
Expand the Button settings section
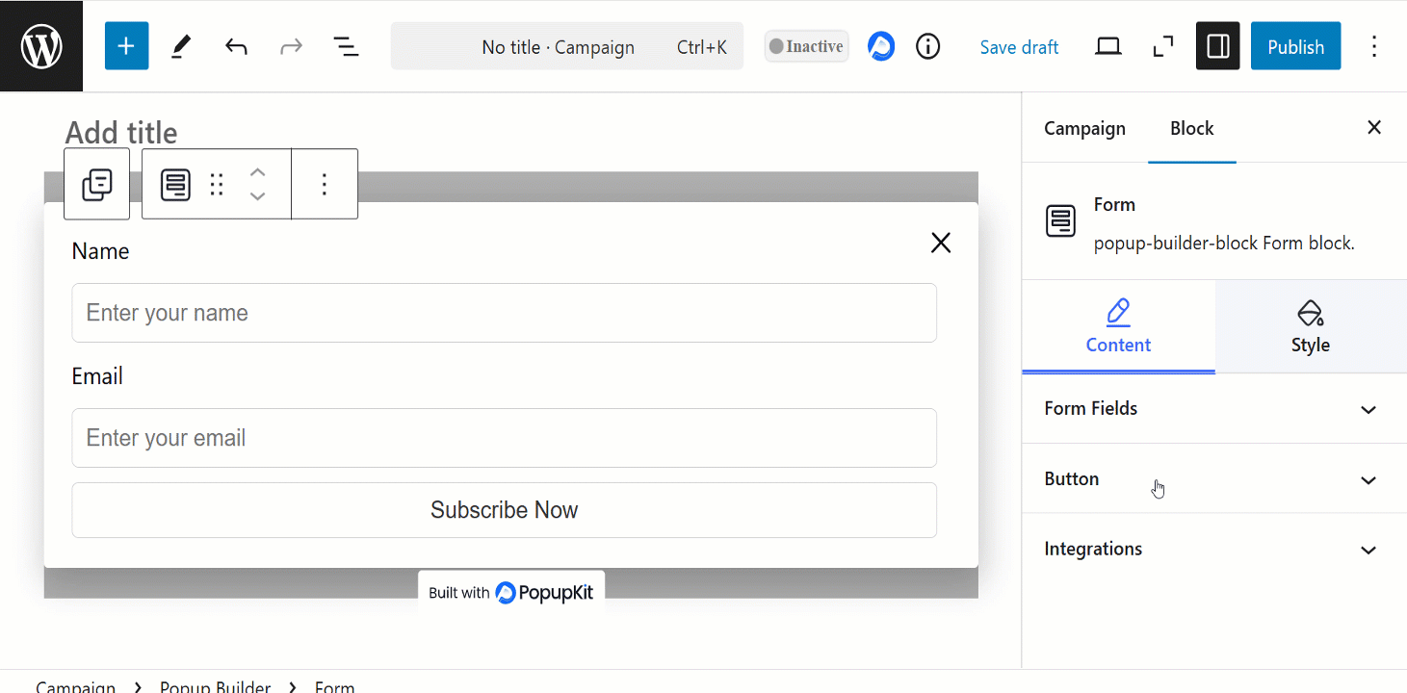click(x=1211, y=479)
